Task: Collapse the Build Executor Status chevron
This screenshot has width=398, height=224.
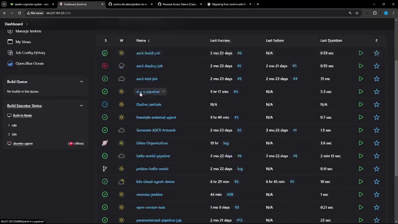Action: click(81, 106)
